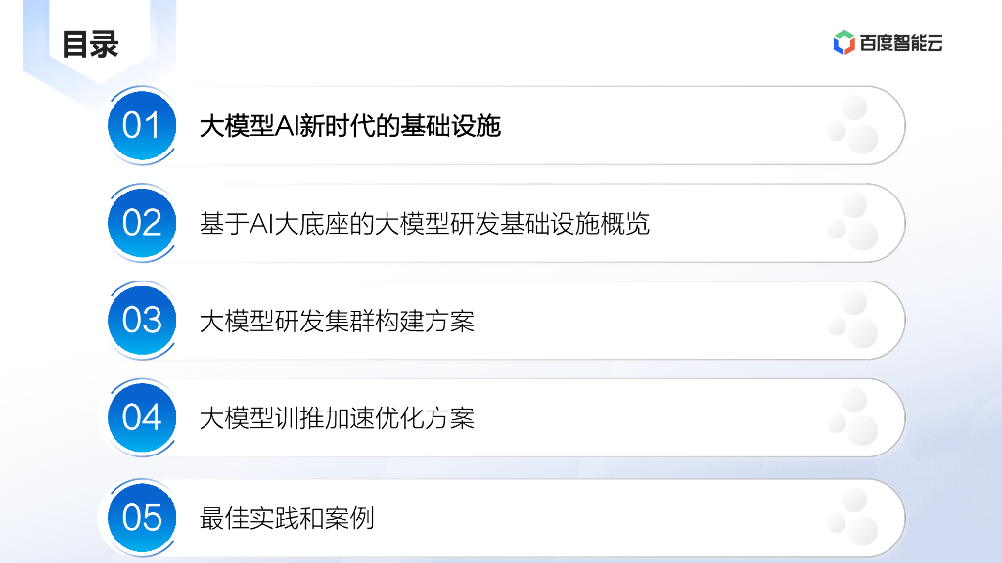Click the 02 numbered circle badge
The height and width of the screenshot is (563, 1002).
pos(142,223)
